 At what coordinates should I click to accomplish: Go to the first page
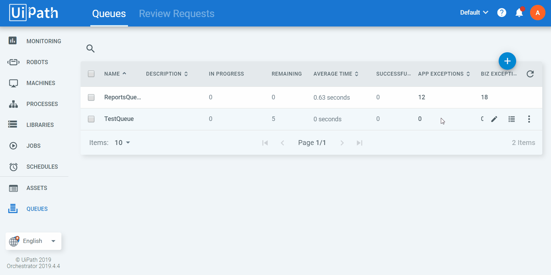point(265,143)
